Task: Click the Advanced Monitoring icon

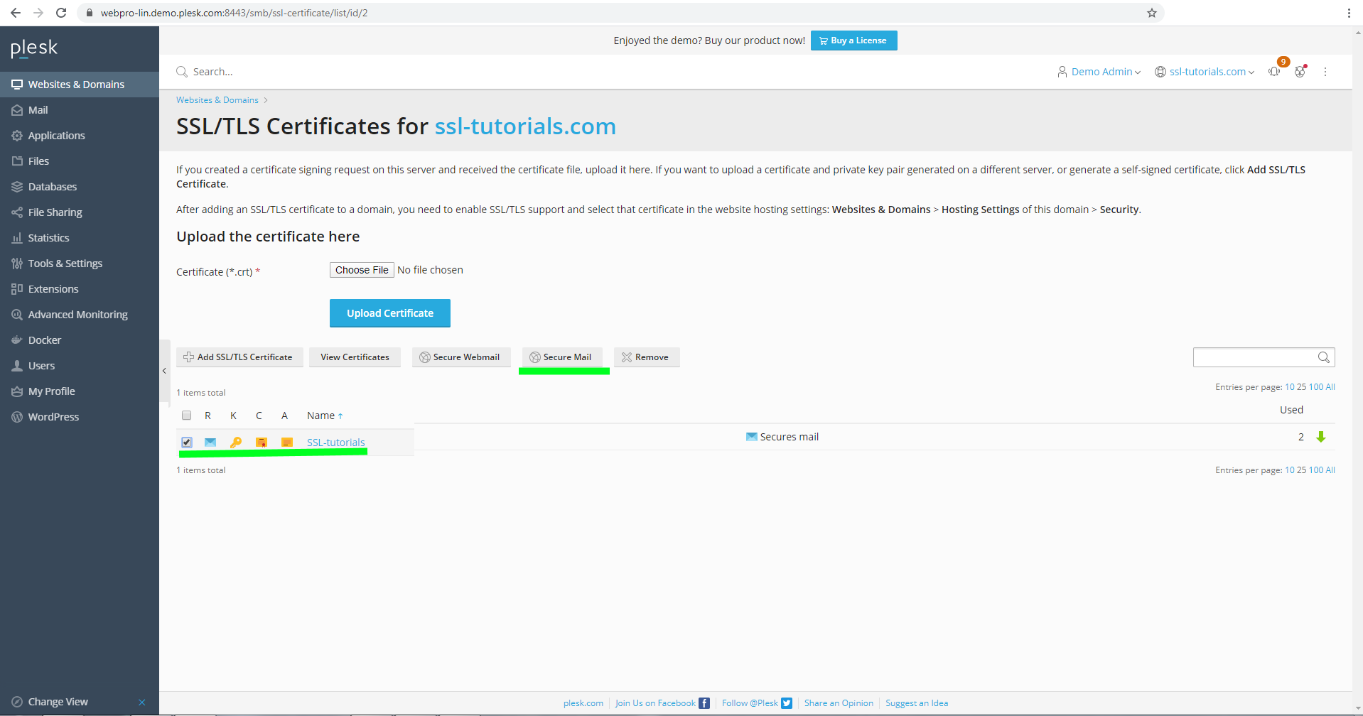Action: coord(17,315)
